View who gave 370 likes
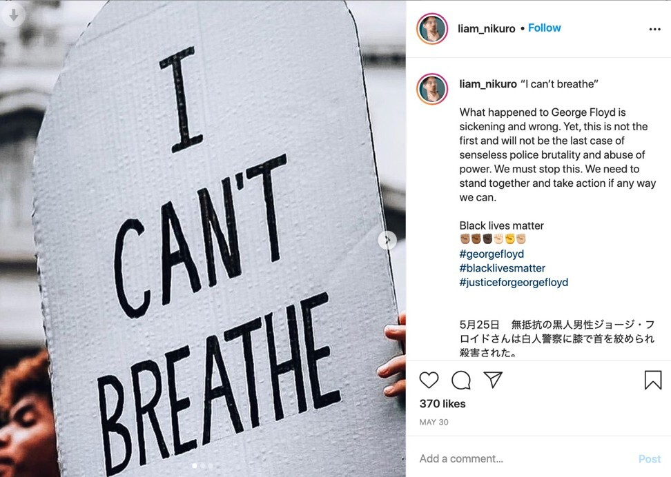The image size is (671, 477). [443, 403]
